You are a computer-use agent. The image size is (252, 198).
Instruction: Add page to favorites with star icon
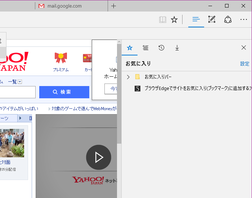174,20
